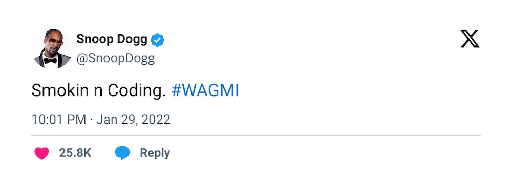Click the horizontal divider under the timestamp

(256, 135)
